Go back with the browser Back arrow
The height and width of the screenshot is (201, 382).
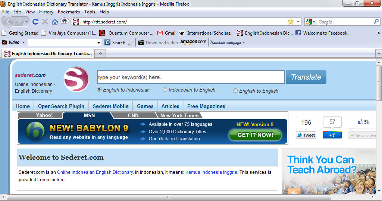(8, 22)
